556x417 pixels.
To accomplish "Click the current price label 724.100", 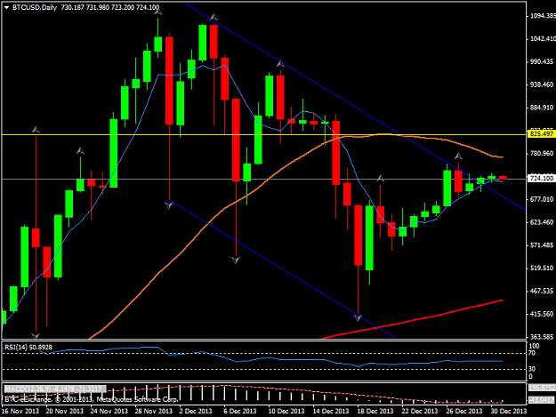I will (x=541, y=178).
